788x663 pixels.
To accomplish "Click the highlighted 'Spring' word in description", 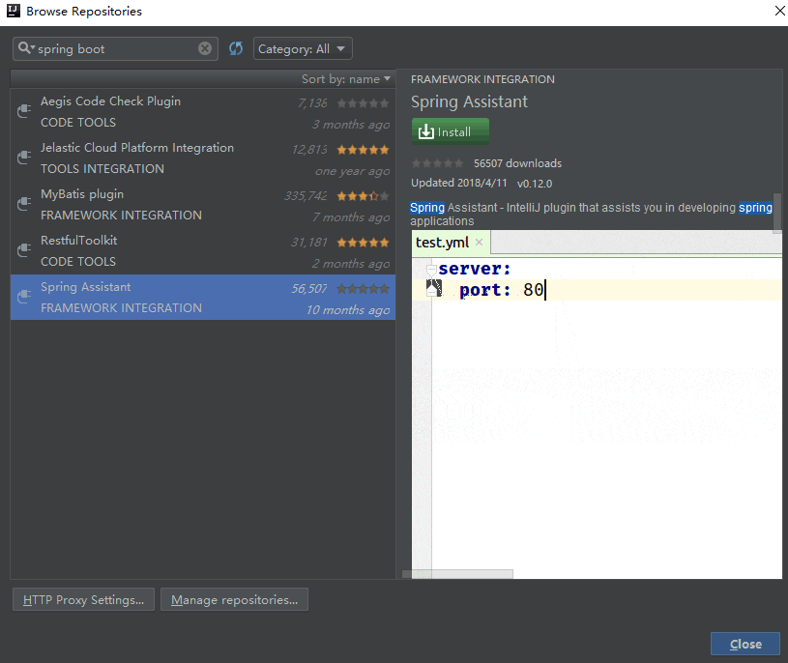I will coord(427,208).
